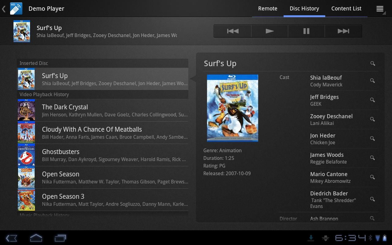Search for director Ash Brannon
Viewport: 392px width, 245px height.
tap(372, 218)
